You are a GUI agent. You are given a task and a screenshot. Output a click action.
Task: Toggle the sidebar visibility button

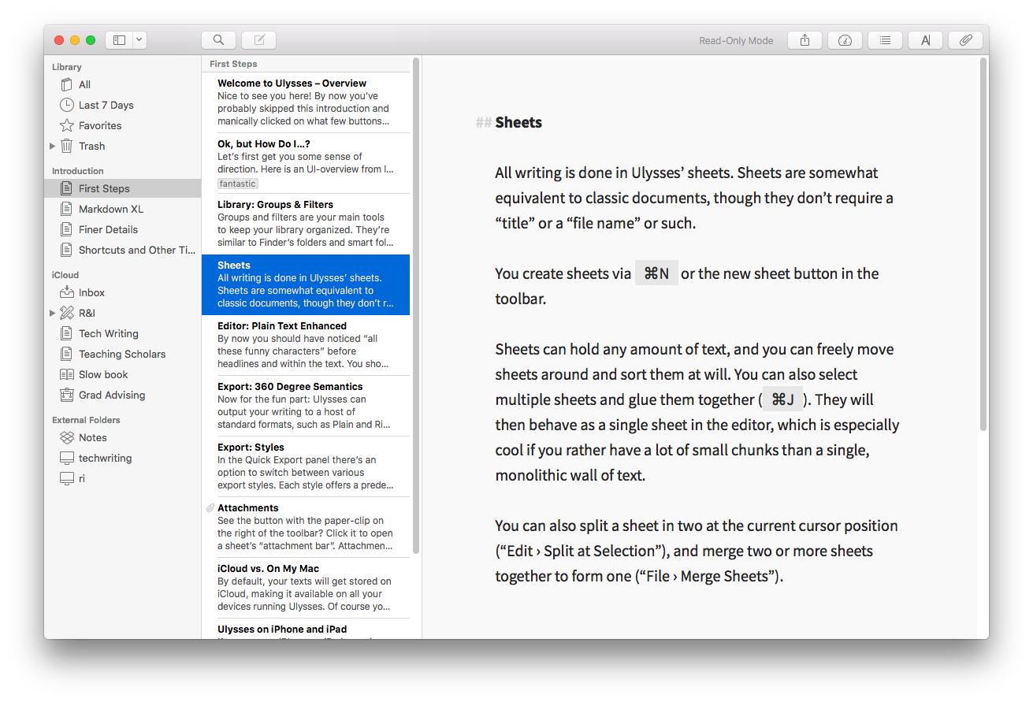(x=119, y=39)
